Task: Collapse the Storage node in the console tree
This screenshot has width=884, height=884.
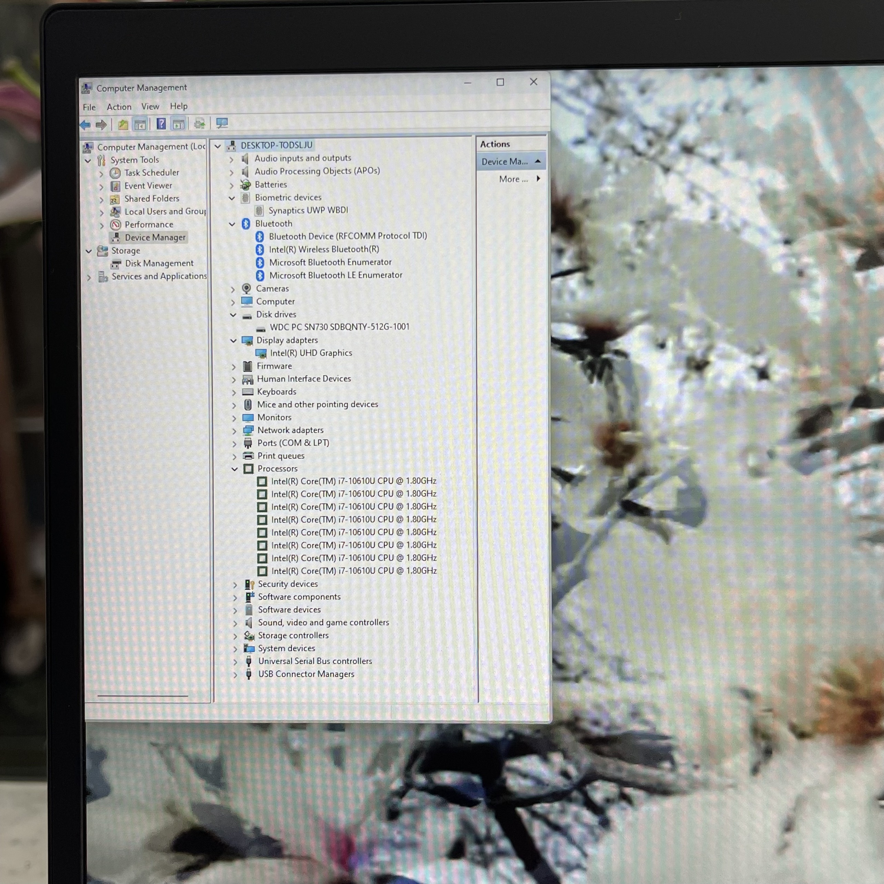Action: (x=89, y=251)
